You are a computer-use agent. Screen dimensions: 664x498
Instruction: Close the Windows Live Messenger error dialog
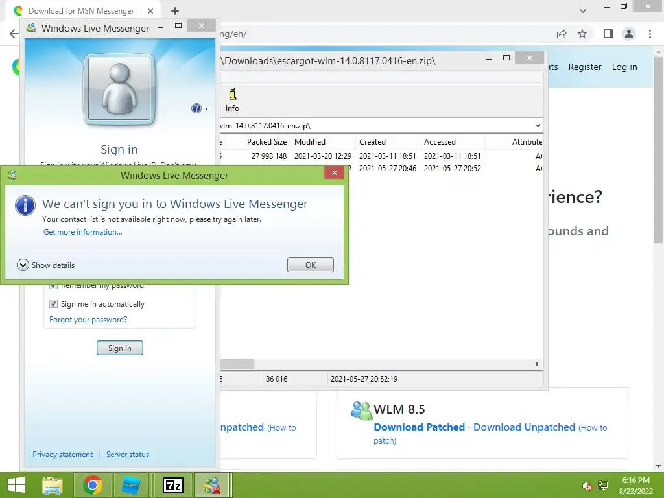(x=334, y=172)
